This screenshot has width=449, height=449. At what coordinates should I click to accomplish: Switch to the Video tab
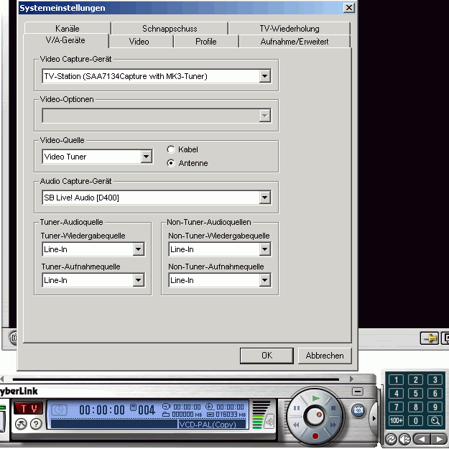click(x=142, y=42)
